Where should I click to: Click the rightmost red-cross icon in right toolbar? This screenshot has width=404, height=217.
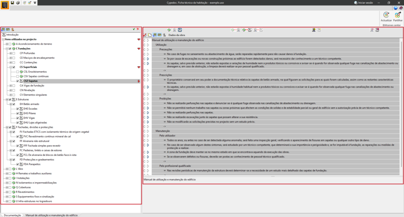coord(377,30)
